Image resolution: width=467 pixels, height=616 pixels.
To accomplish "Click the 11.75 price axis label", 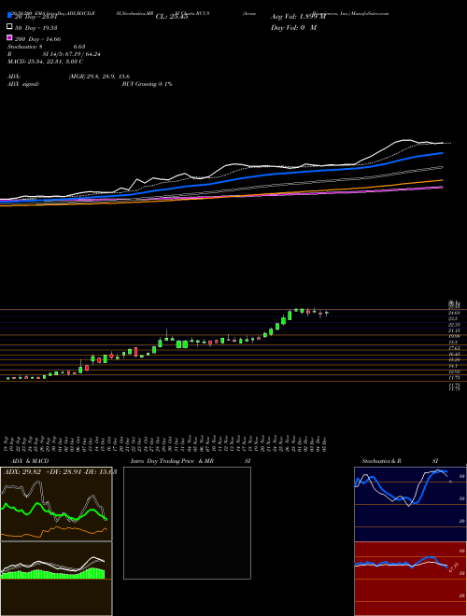I will [x=454, y=378].
